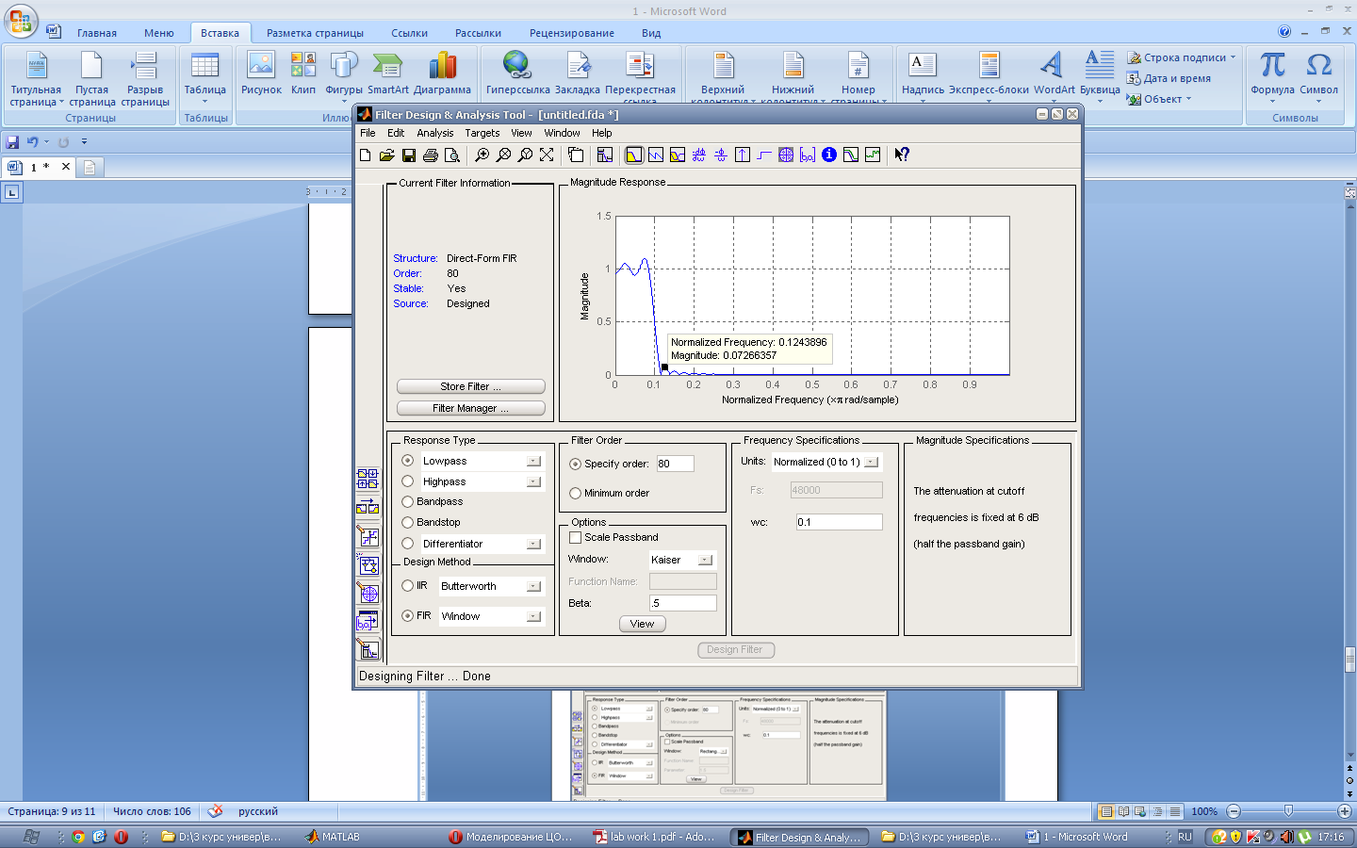Open IIR Butterworth method dropdown
Viewport: 1357px width, 848px height.
pyautogui.click(x=533, y=586)
